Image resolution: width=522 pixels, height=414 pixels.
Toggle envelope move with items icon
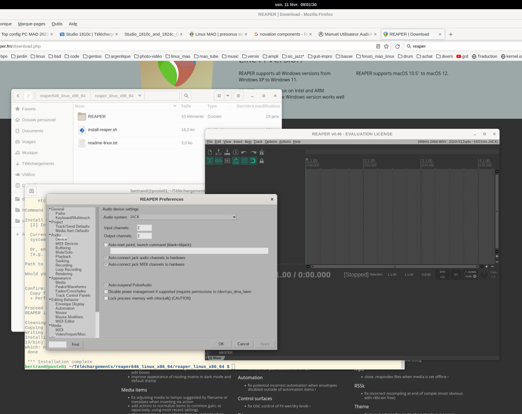236,161
